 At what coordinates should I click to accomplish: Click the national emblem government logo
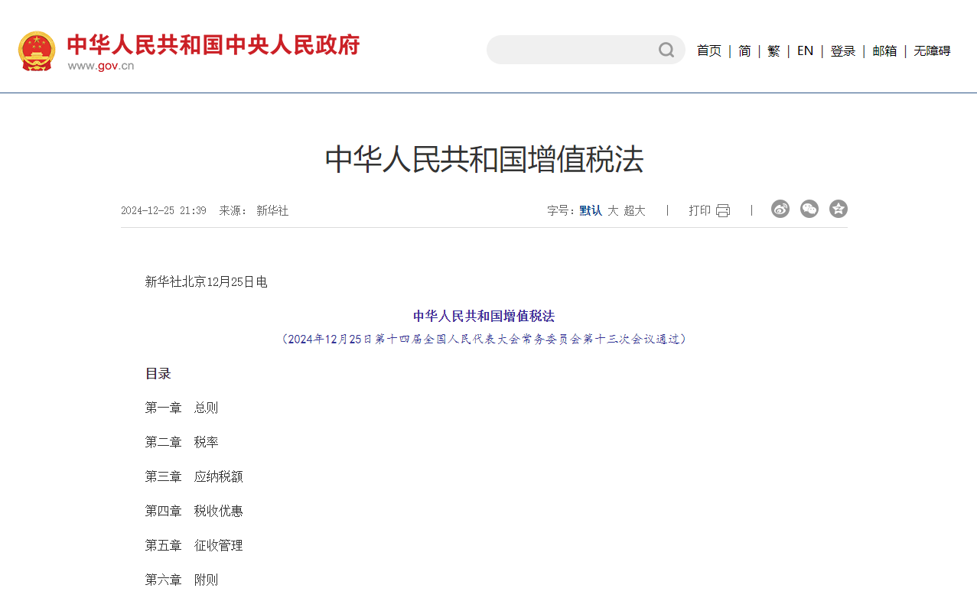pos(37,50)
